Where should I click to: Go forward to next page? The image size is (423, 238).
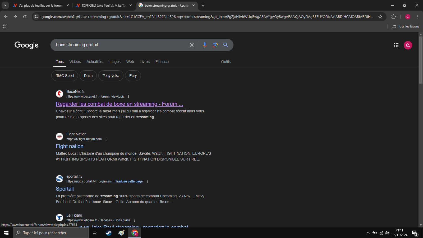15,17
